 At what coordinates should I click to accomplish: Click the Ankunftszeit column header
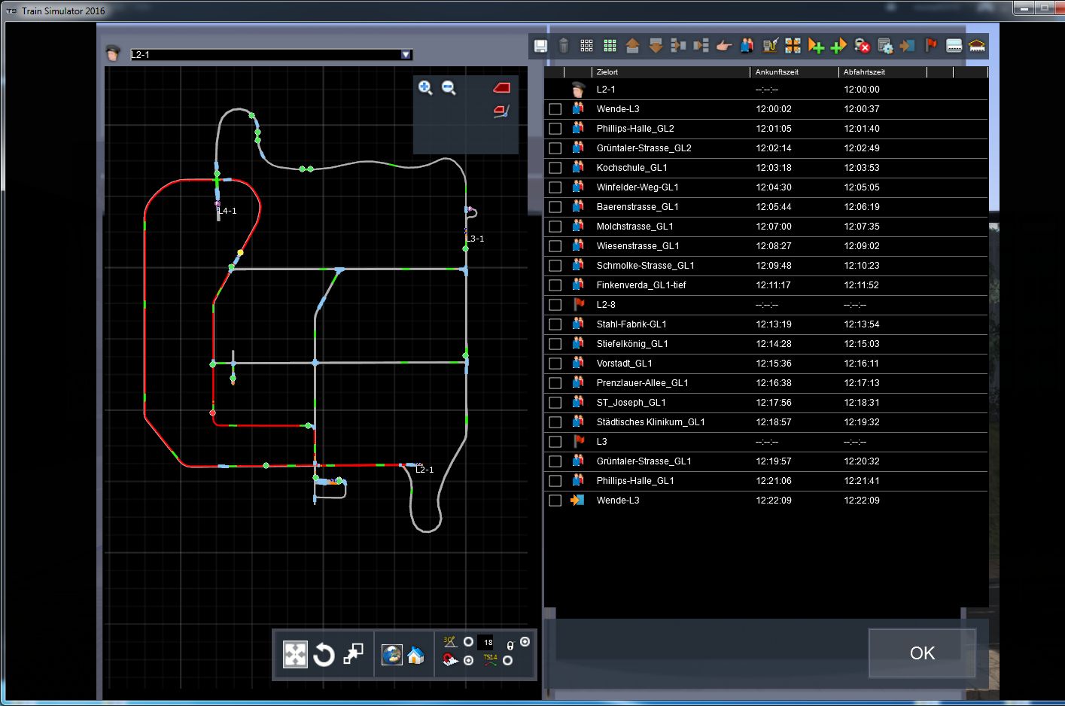tap(777, 72)
